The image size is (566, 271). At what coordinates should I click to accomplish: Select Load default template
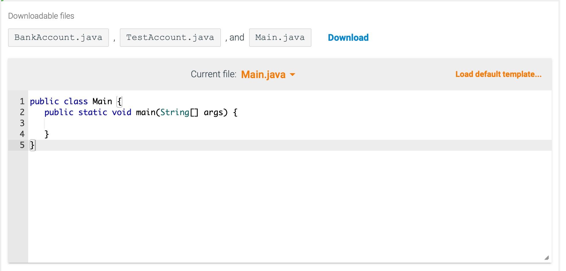tap(498, 74)
